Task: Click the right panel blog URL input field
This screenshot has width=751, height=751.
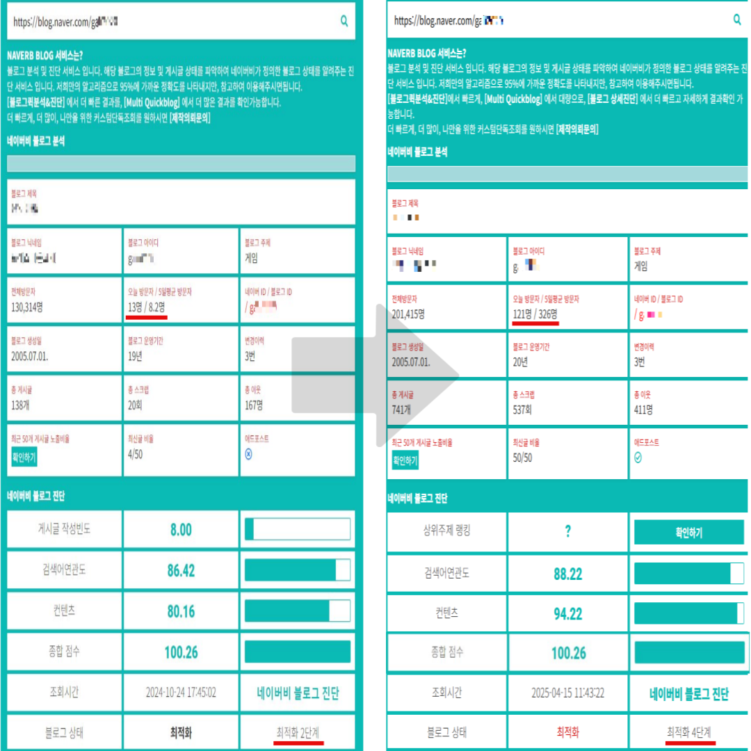Action: (x=567, y=19)
